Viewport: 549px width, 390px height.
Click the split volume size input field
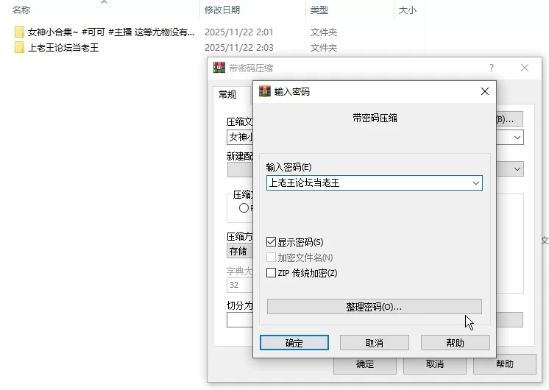coord(240,319)
